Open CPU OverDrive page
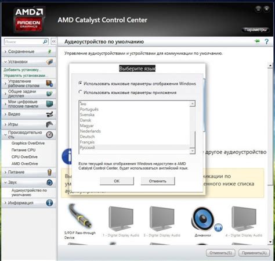This screenshot has height=261, width=275. pyautogui.click(x=24, y=157)
